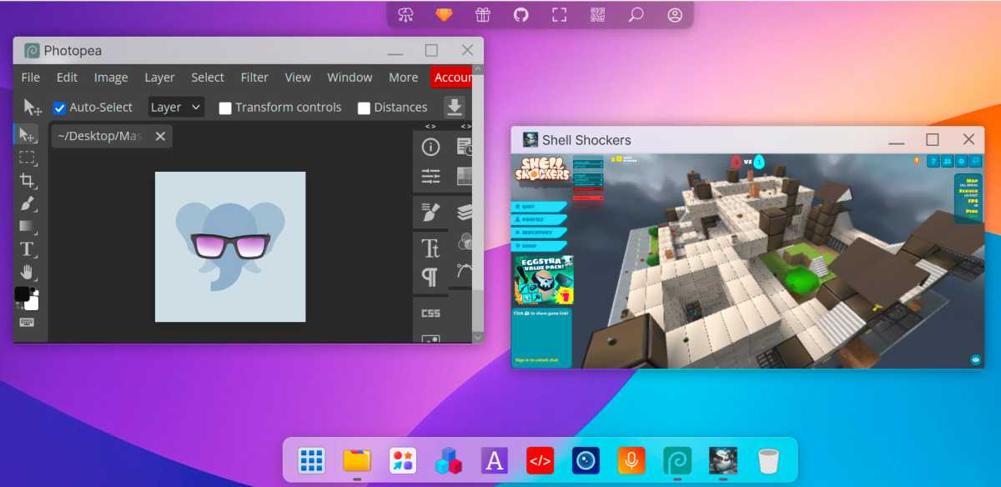The width and height of the screenshot is (1001, 487).
Task: Open the Image menu
Action: [x=111, y=78]
